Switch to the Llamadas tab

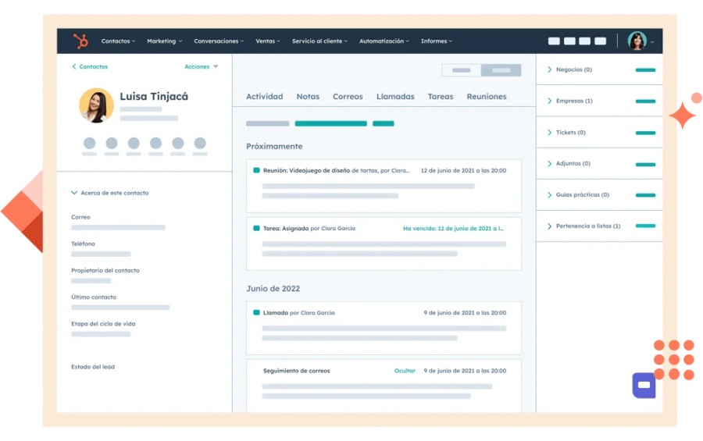[x=395, y=97]
